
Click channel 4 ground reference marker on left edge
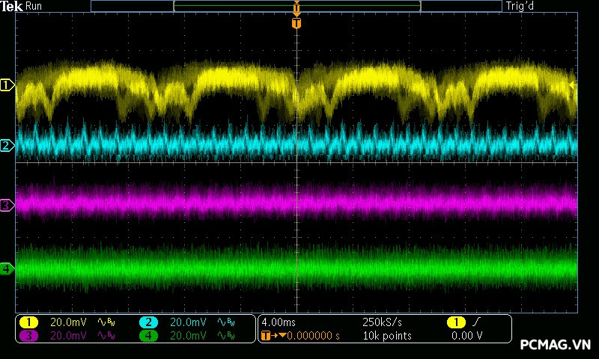(7, 268)
